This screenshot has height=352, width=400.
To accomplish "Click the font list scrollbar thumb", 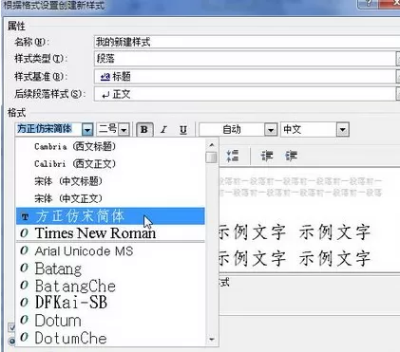I will coord(211,157).
